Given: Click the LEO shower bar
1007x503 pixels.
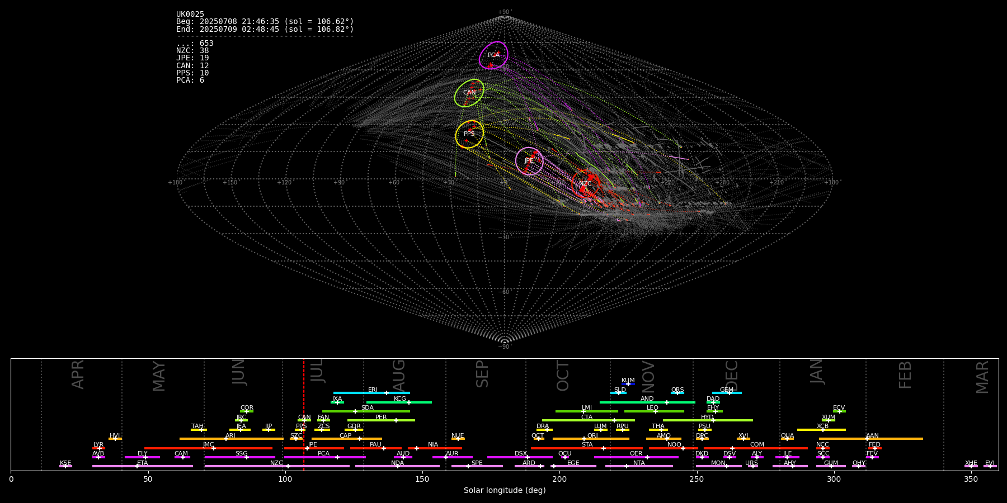Looking at the screenshot, I should tap(654, 411).
